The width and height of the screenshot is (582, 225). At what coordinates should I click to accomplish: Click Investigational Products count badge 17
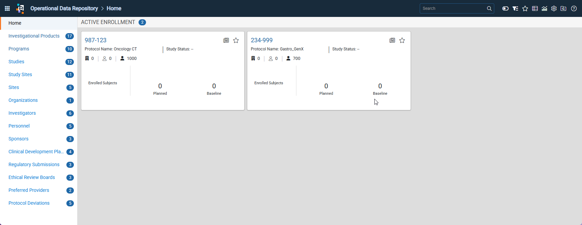(69, 36)
